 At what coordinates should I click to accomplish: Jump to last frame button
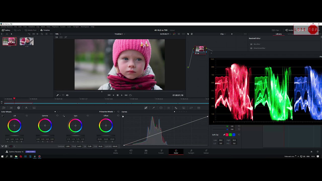click(126, 95)
